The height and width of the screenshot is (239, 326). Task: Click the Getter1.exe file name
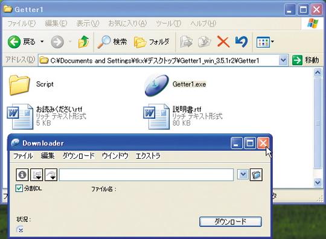[189, 84]
